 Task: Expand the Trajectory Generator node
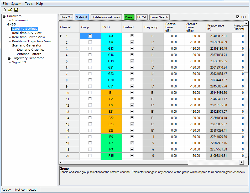point(9,58)
